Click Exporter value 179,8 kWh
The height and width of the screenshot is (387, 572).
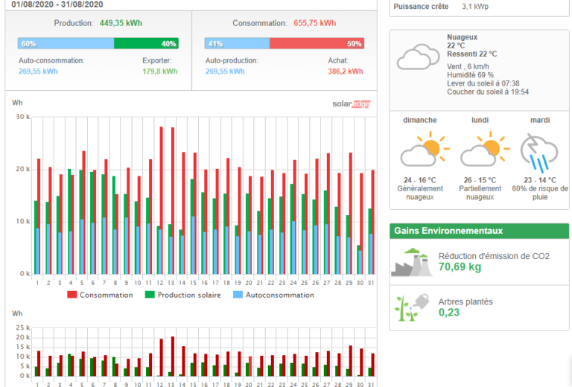click(x=160, y=71)
